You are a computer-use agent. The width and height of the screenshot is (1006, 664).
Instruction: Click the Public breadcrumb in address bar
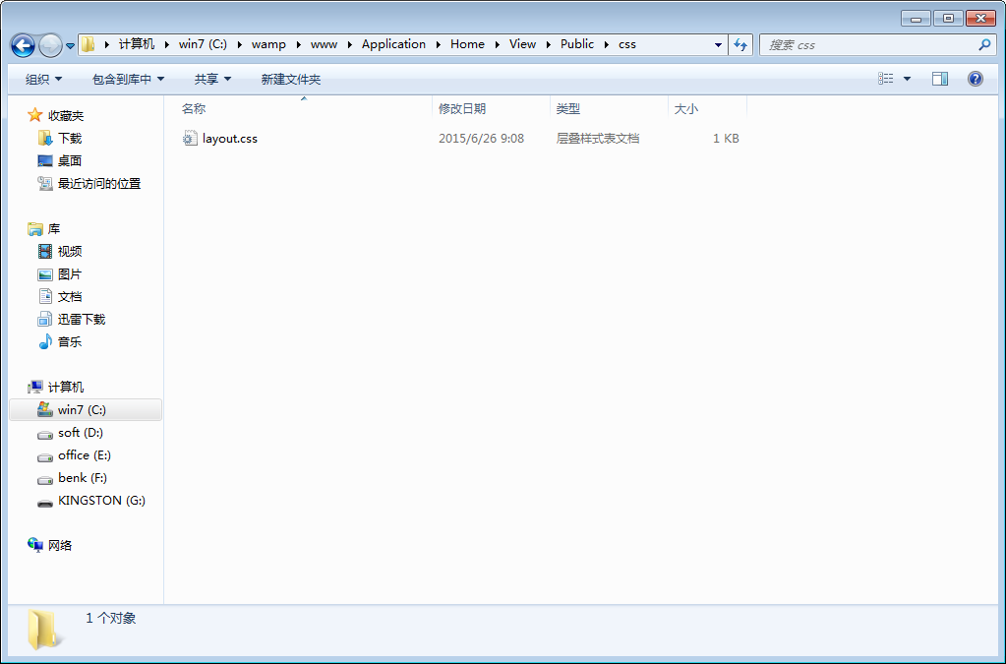(x=577, y=44)
